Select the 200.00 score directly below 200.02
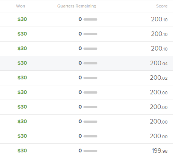Screen dimensions: 173x158 (x=159, y=92)
